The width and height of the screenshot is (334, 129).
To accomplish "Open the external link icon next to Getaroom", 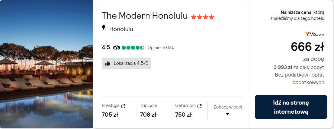I will pyautogui.click(x=199, y=106).
